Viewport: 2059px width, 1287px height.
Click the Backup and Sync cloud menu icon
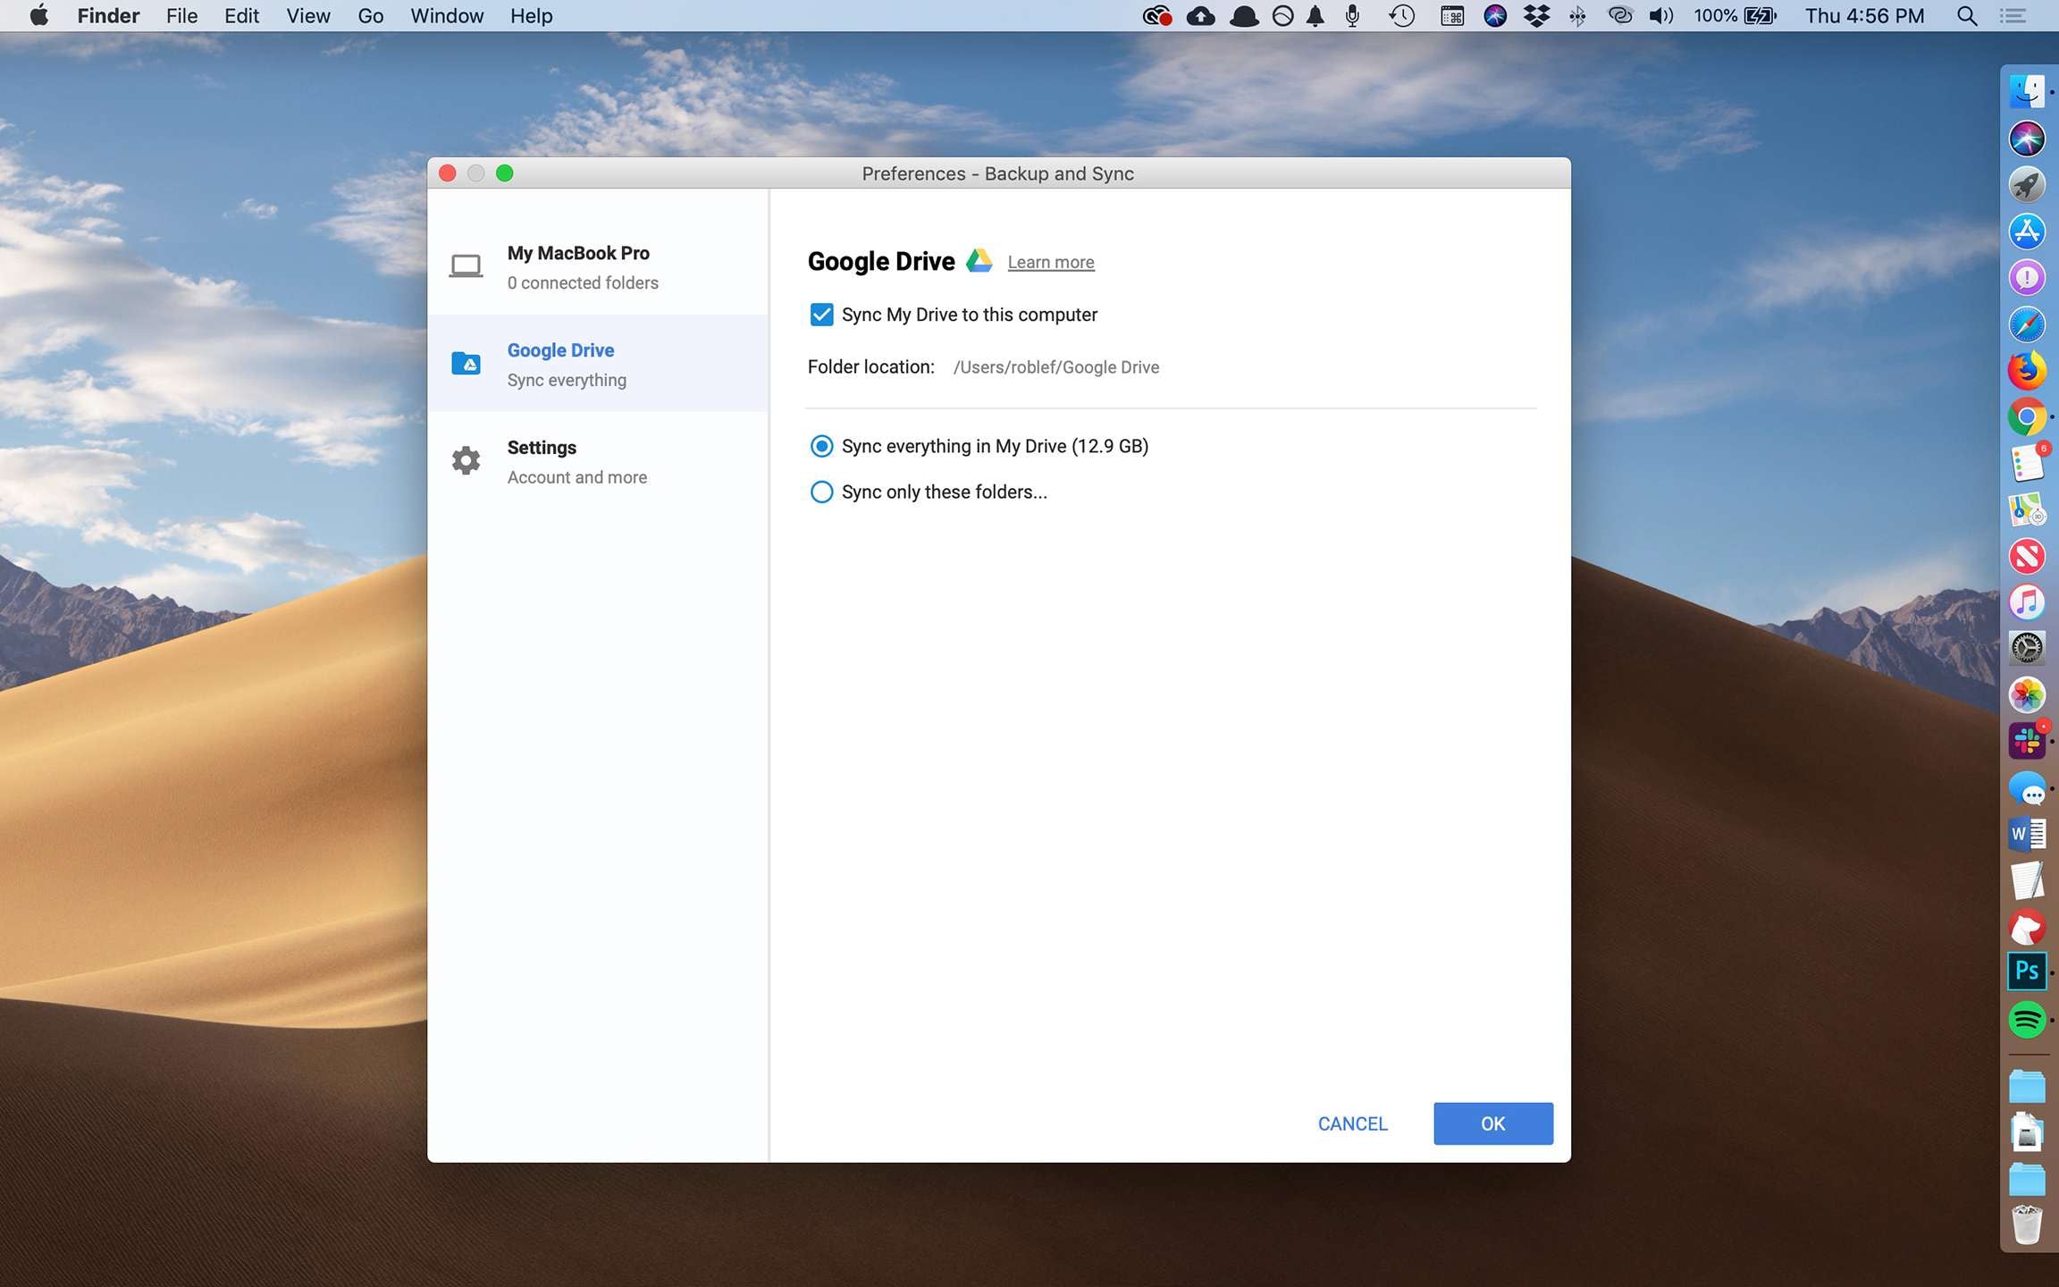1200,16
